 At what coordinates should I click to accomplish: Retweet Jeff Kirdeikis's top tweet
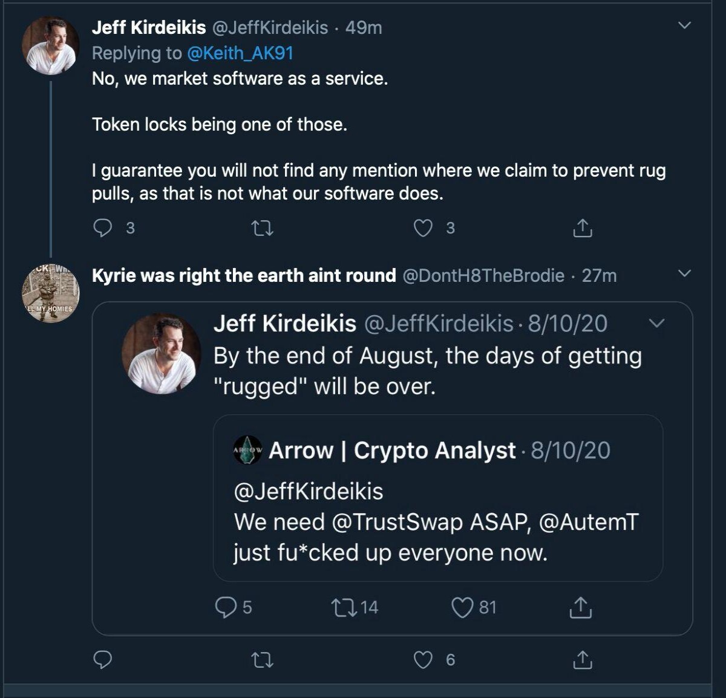262,228
